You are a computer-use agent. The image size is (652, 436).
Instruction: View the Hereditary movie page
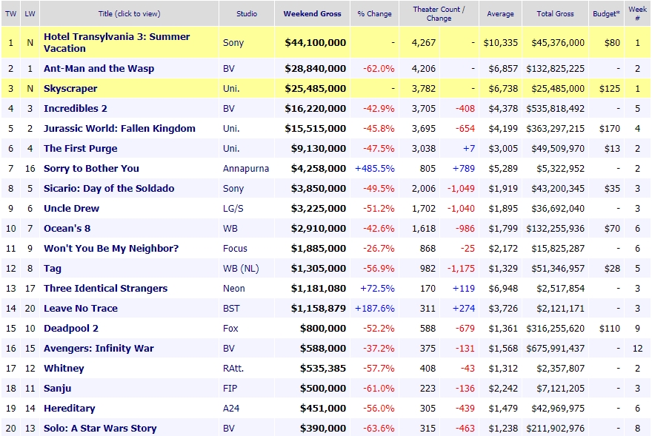[x=70, y=408]
